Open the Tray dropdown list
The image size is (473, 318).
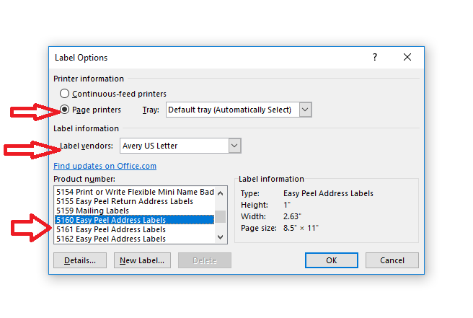(x=231, y=110)
